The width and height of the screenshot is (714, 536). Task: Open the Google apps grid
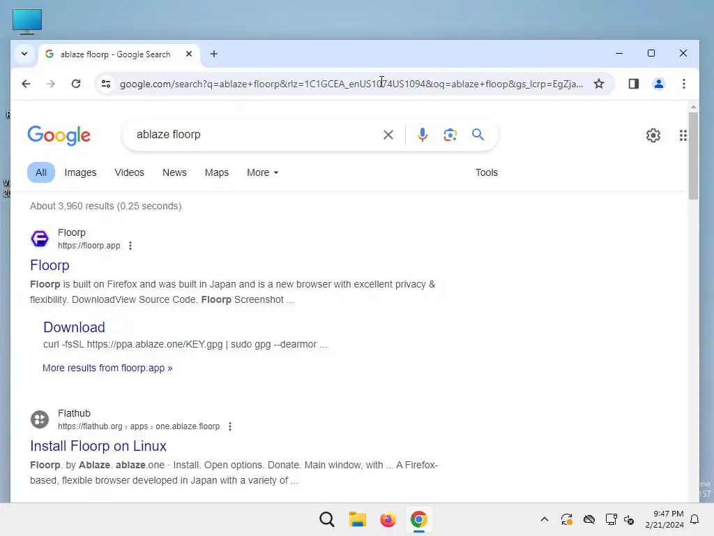point(683,135)
